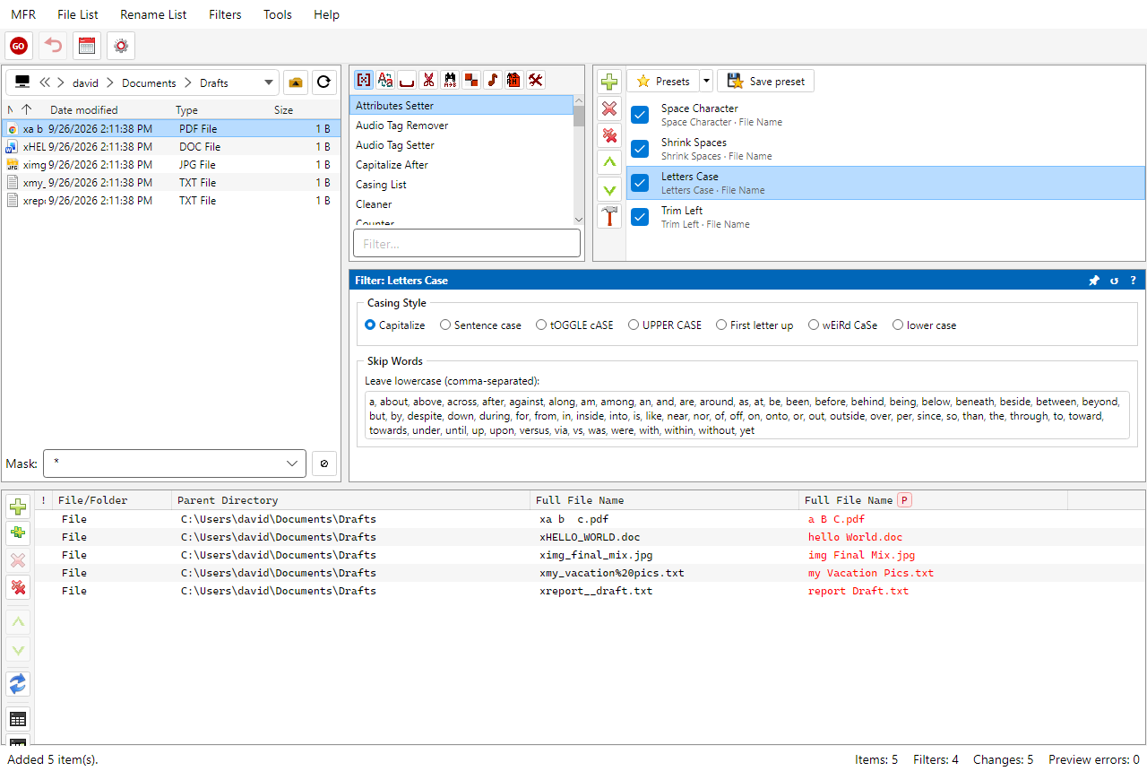Select the music note filter category icon

(x=493, y=80)
